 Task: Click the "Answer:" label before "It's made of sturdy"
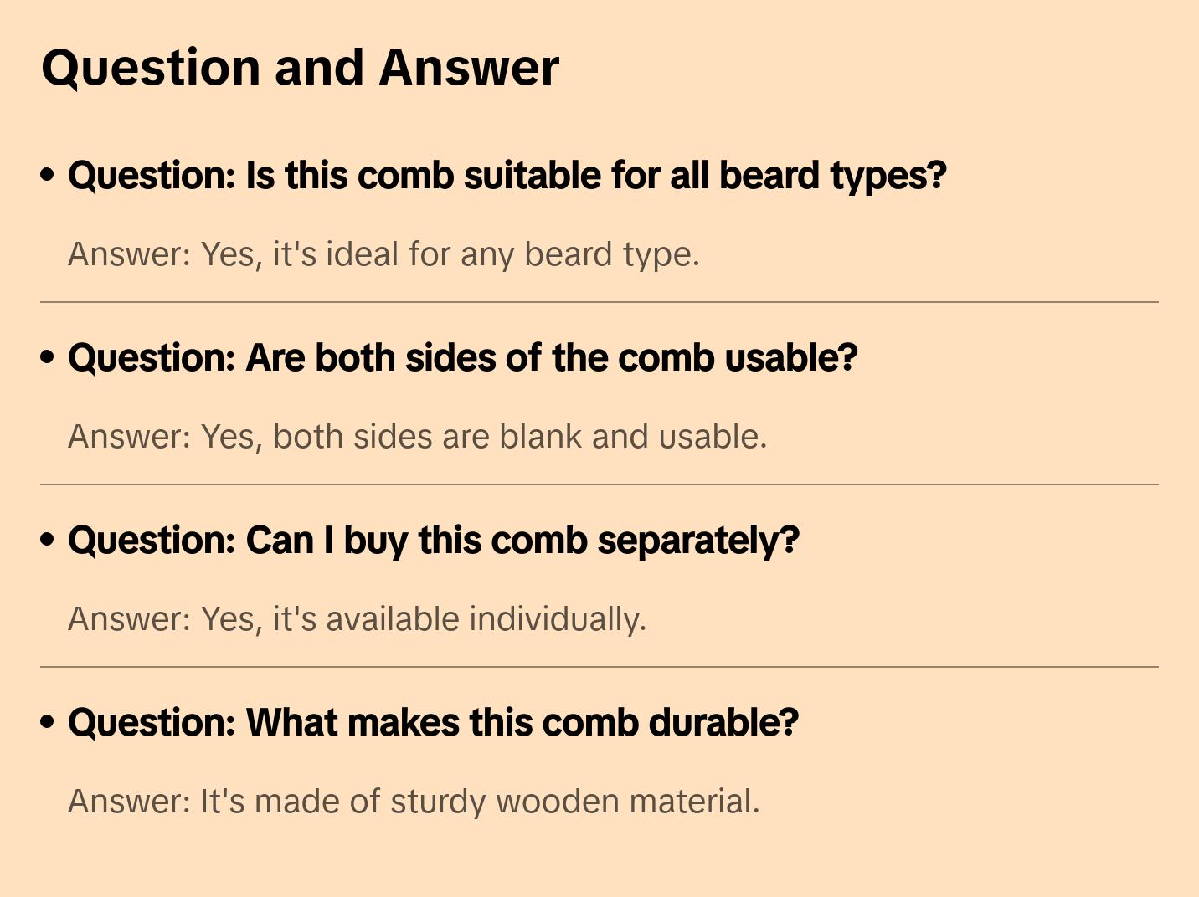pos(130,802)
